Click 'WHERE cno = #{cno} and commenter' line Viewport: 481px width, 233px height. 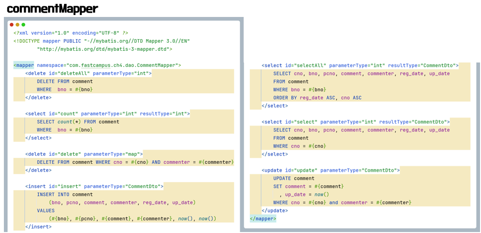(342, 202)
